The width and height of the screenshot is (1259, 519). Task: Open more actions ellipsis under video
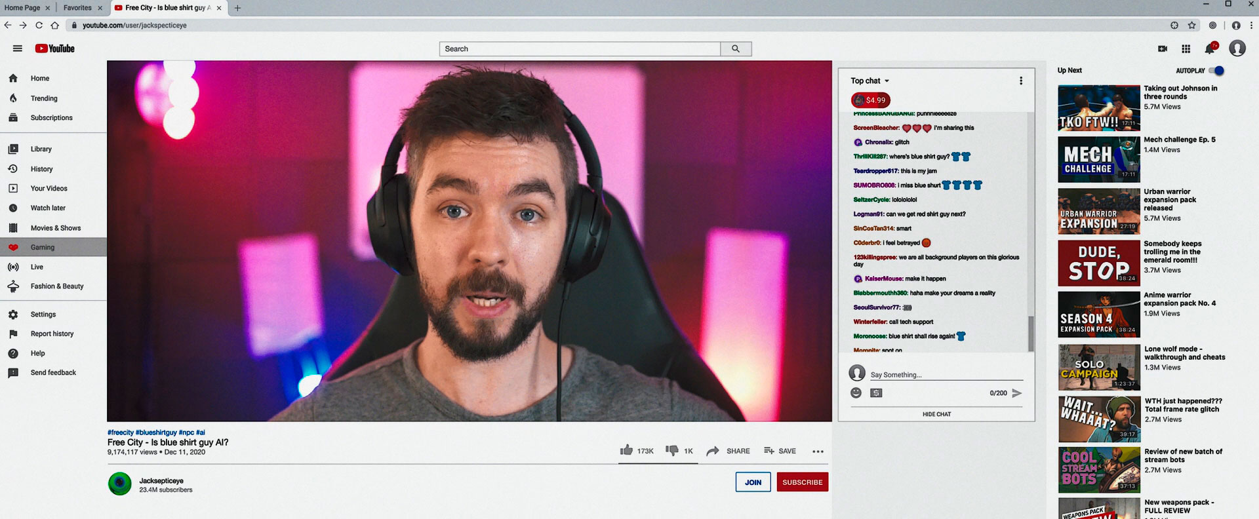818,451
